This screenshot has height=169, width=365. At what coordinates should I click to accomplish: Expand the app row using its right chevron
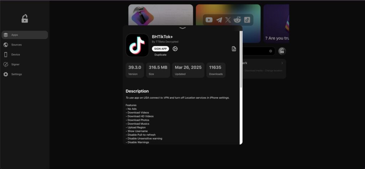tap(282, 63)
